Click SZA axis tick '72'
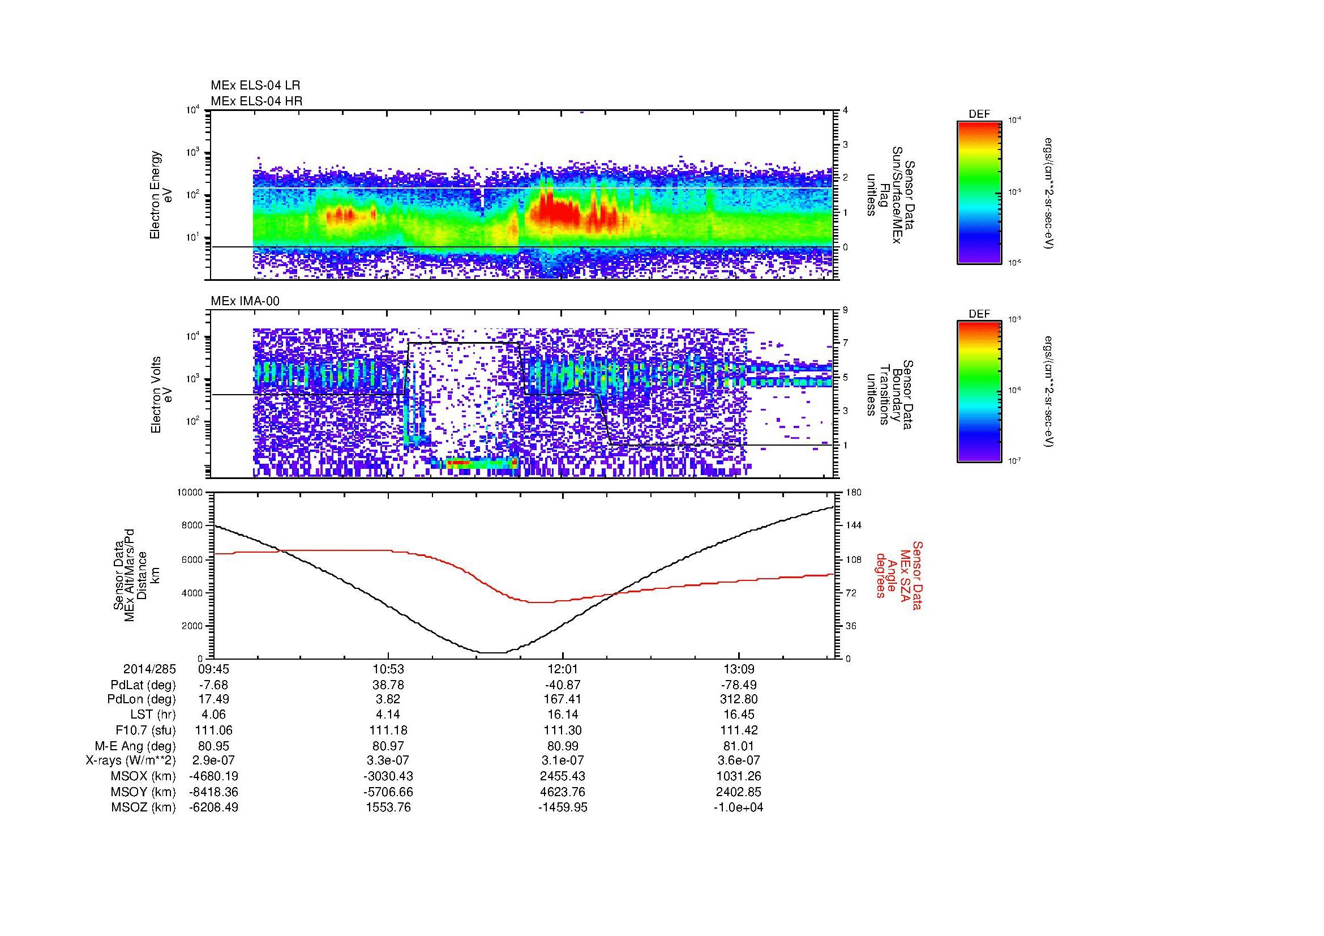Viewport: 1324px width, 936px height. point(851,593)
